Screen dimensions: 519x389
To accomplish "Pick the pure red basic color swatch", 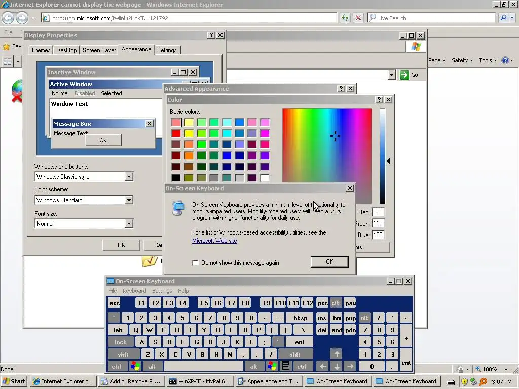I will [176, 133].
